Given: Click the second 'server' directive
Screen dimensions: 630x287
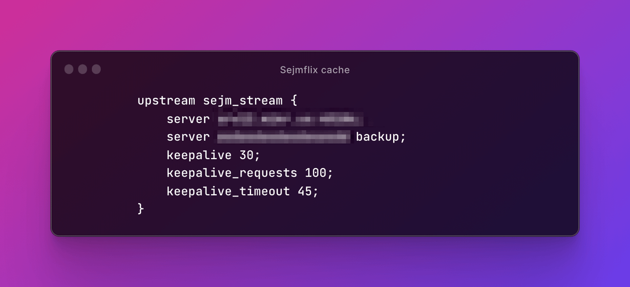Looking at the screenshot, I should coord(188,137).
